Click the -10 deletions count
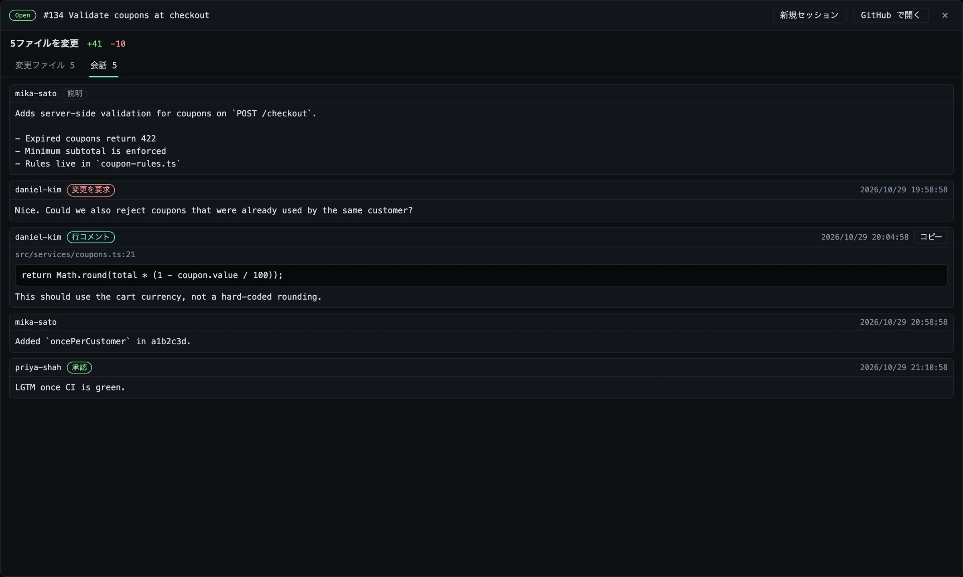This screenshot has height=577, width=963. [118, 44]
